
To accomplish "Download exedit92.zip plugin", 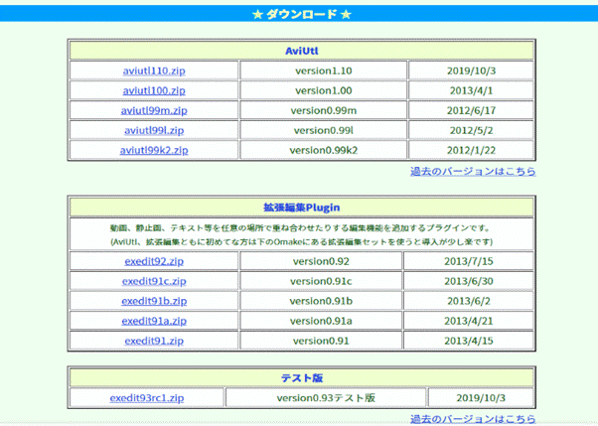I will (x=153, y=262).
